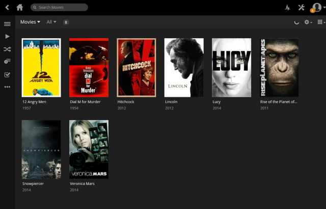
Task: Toggle the hamburger sidebar menu
Action: click(x=7, y=24)
